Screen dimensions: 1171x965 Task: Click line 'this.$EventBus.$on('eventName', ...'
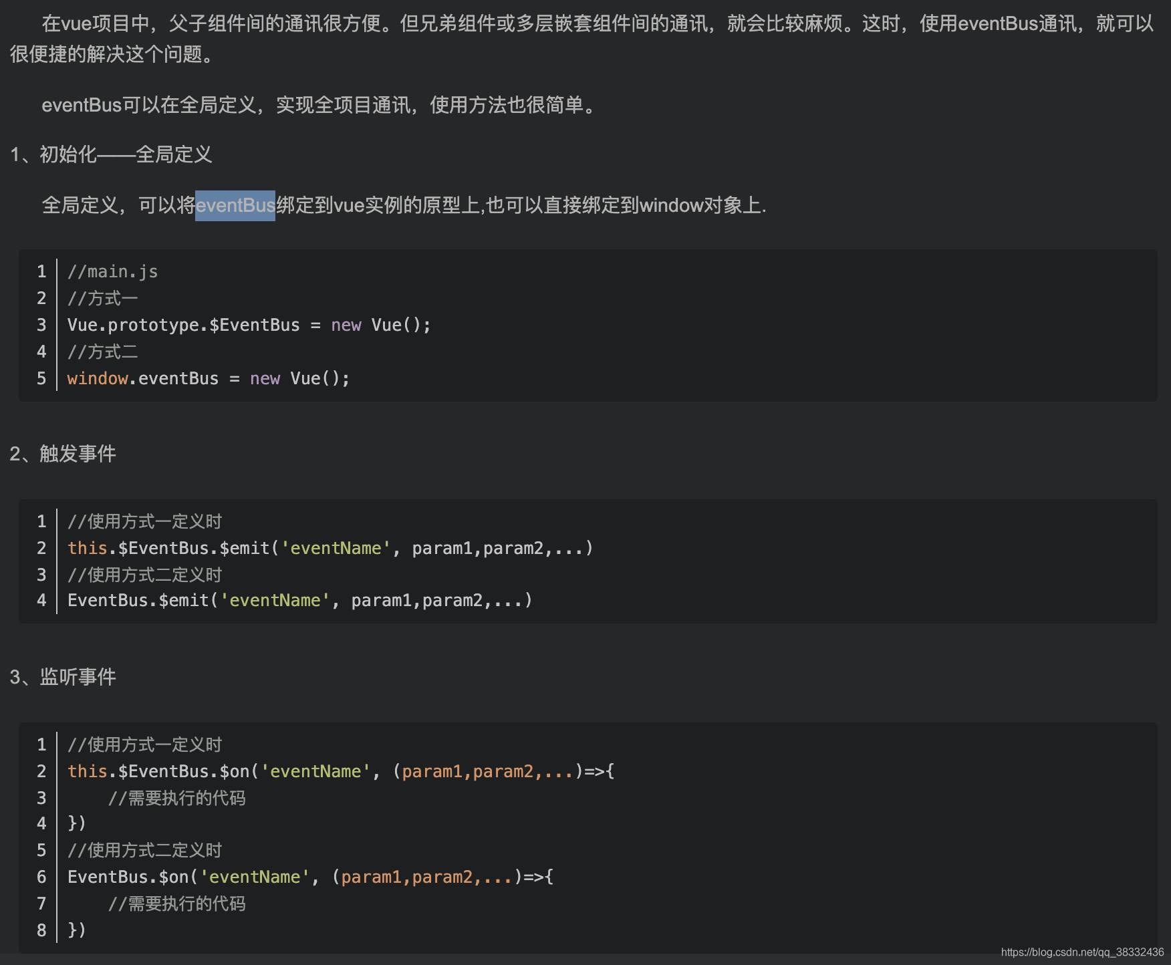tap(341, 771)
